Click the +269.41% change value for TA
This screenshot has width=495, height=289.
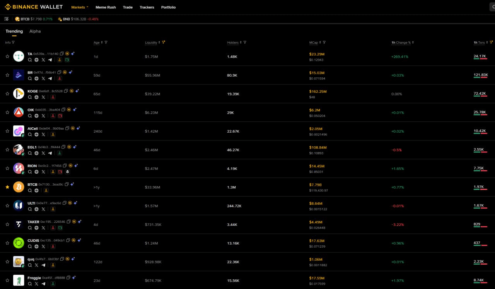coord(399,56)
